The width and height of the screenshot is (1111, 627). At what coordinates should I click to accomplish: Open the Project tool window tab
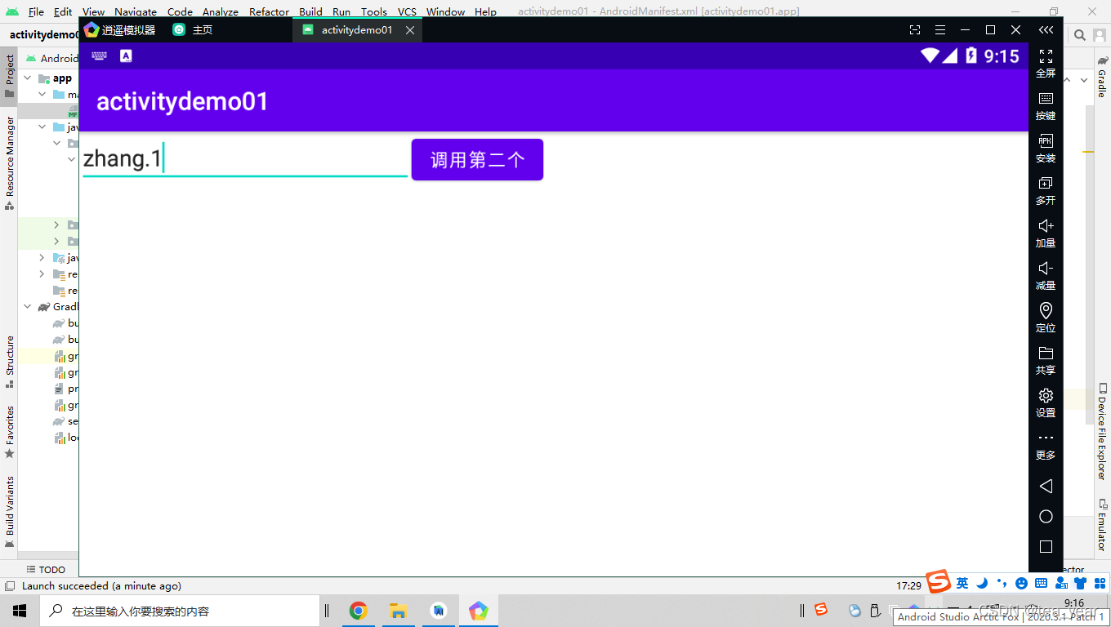9,76
